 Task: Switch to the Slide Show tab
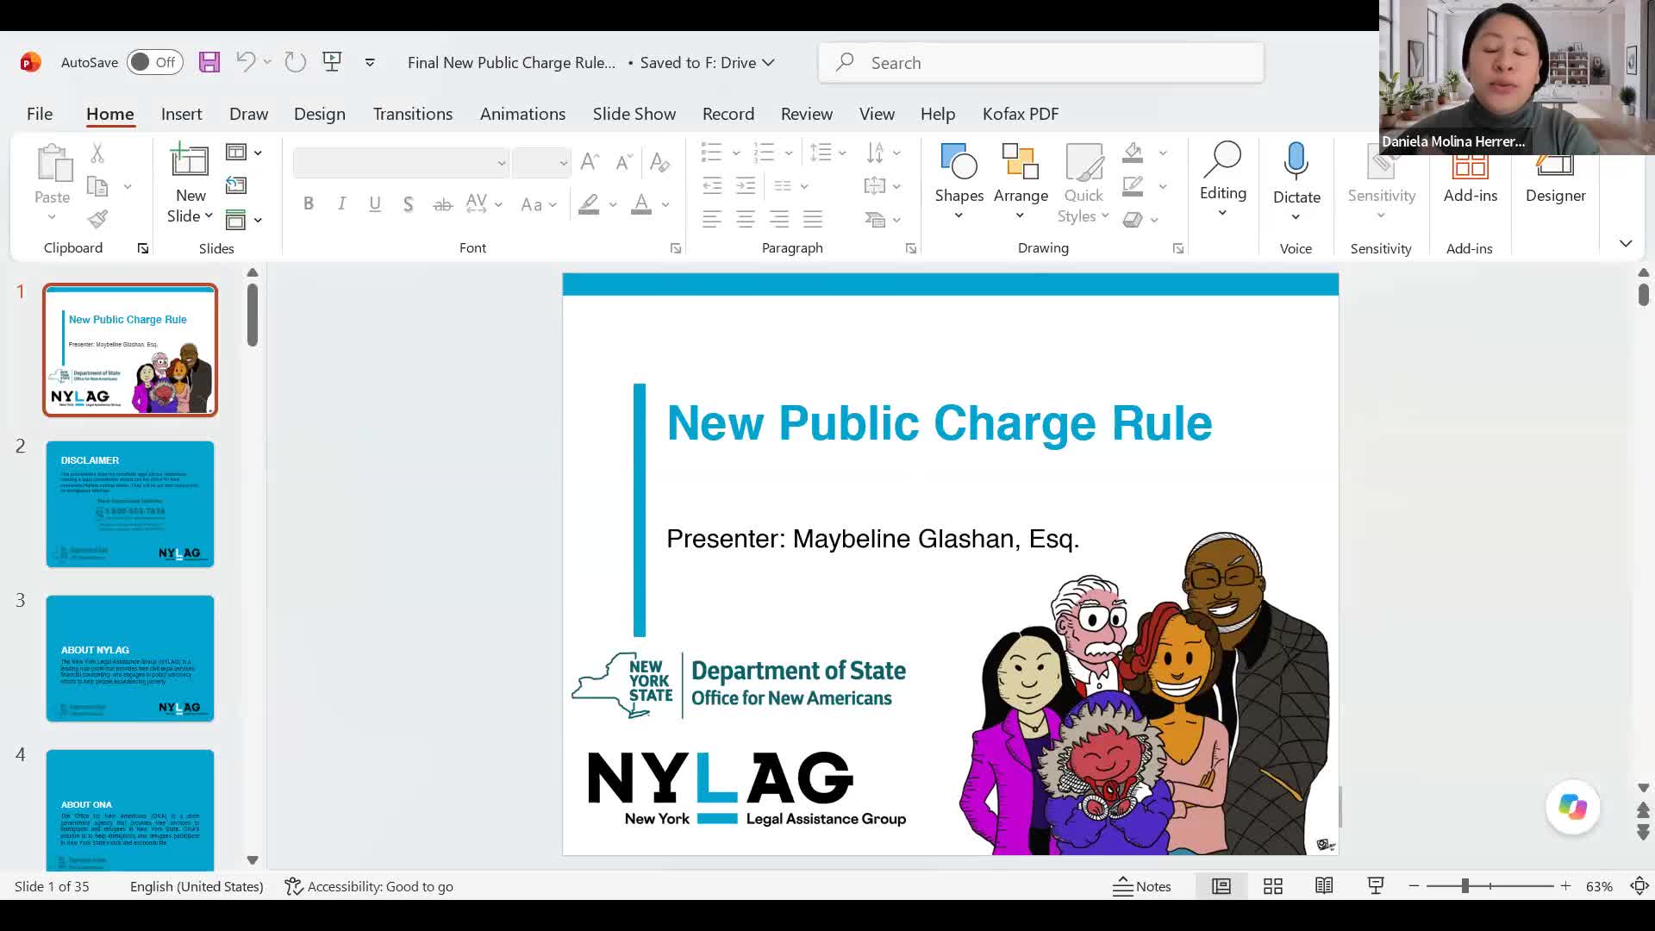tap(634, 114)
